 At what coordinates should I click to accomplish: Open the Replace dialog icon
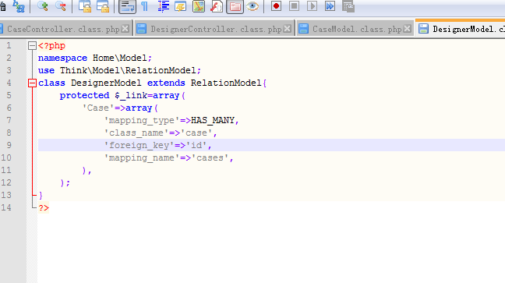coord(19,6)
